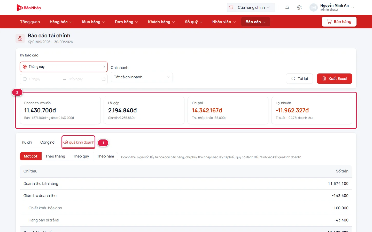This screenshot has width=372, height=232.
Task: Click the Bán hàng button
Action: coord(339,22)
